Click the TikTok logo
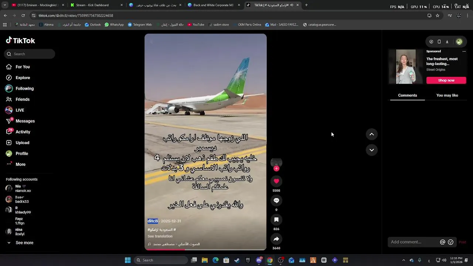The height and width of the screenshot is (266, 473). click(20, 41)
